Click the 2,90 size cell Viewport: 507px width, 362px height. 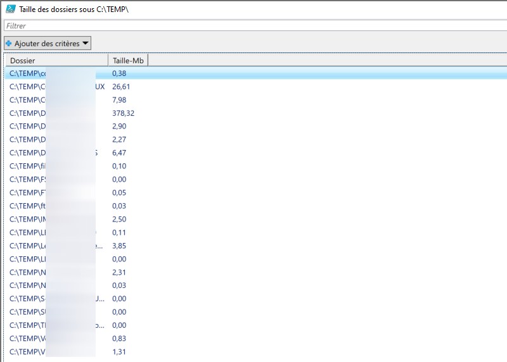point(119,127)
